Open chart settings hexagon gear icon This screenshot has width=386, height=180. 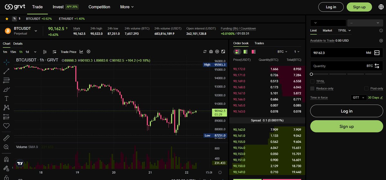[x=217, y=52]
